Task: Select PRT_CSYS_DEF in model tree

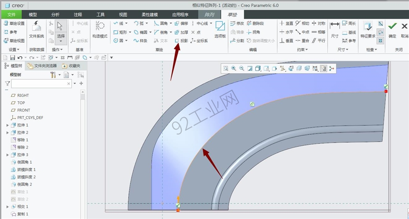Action: [x=27, y=118]
